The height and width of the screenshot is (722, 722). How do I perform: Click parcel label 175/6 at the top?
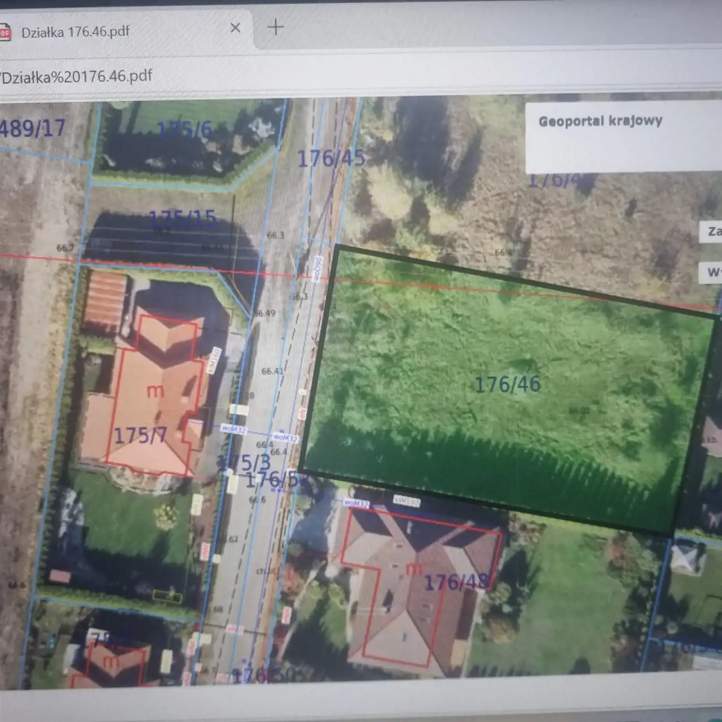tap(184, 130)
